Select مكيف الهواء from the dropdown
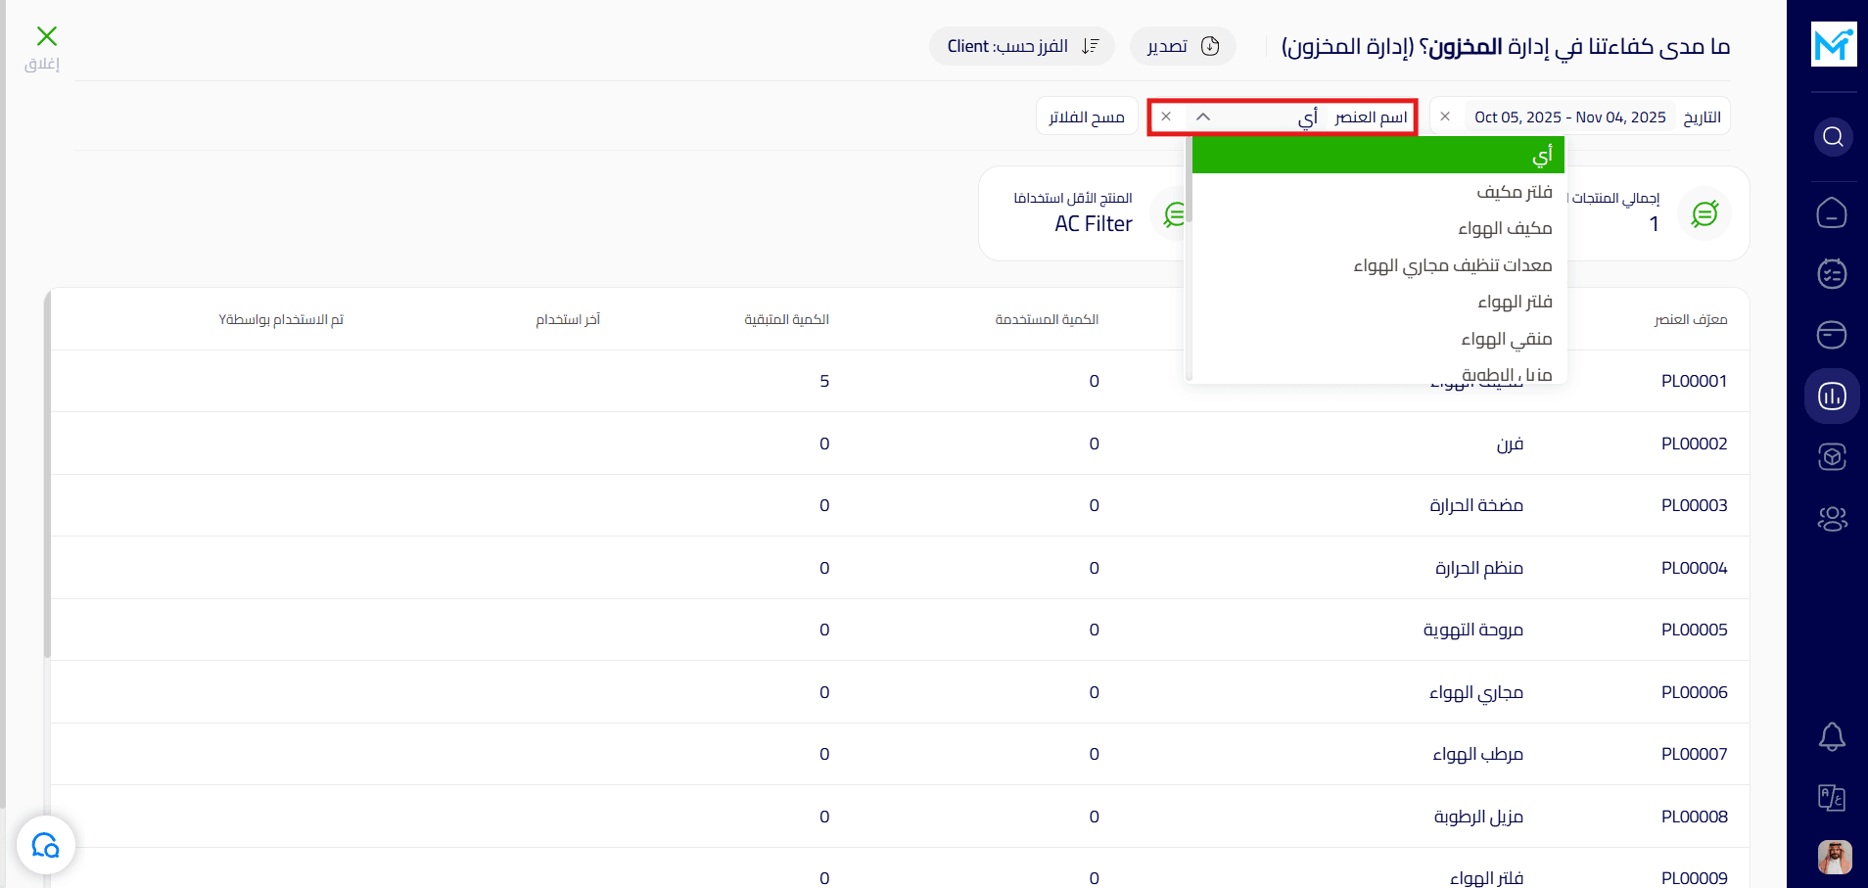The height and width of the screenshot is (888, 1868). click(x=1378, y=228)
